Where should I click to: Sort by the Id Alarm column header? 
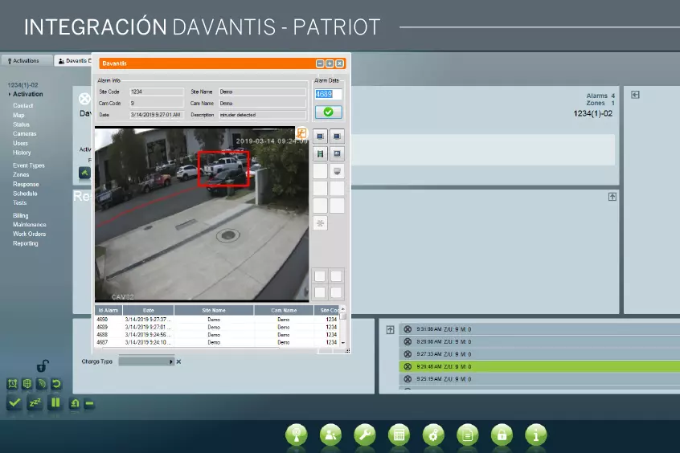(109, 310)
